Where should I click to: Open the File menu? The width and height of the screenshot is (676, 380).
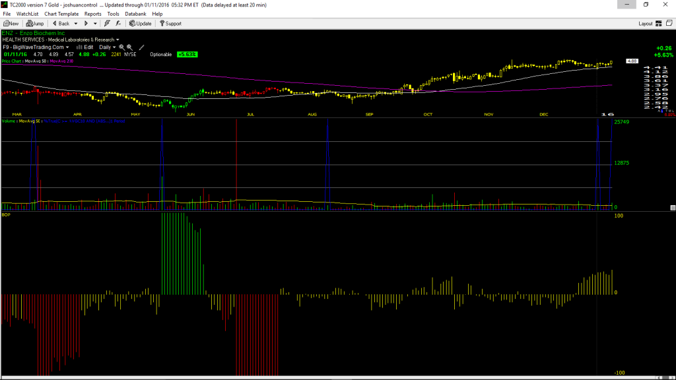7,14
